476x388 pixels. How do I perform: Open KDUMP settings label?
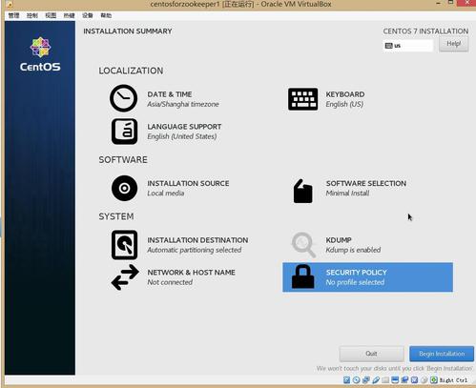click(339, 240)
